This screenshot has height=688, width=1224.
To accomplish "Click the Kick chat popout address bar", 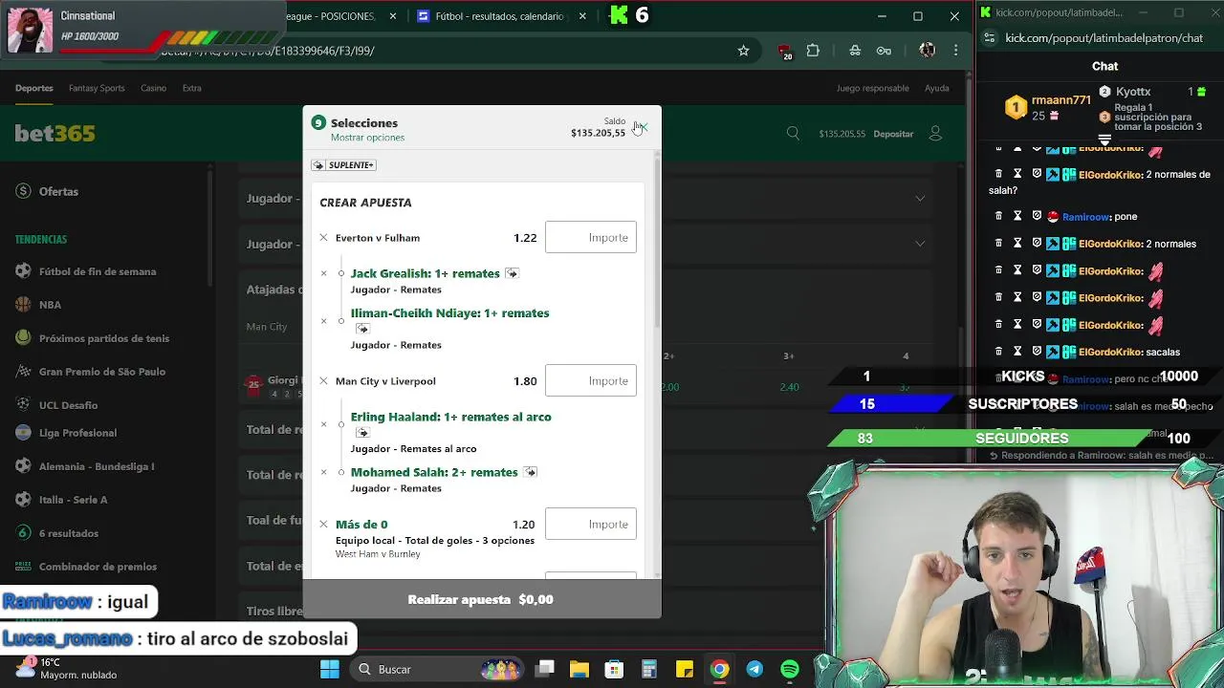I will point(1104,38).
